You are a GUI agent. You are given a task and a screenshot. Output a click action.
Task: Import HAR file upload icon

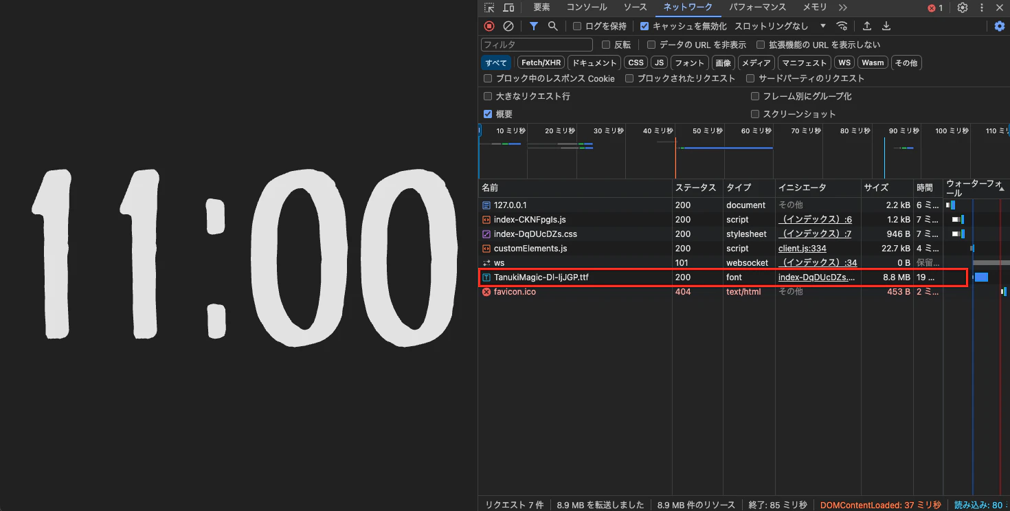[867, 26]
